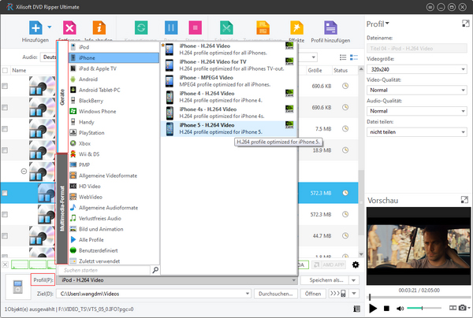Select iPad & Apple TV category
473x318 pixels.
114,68
